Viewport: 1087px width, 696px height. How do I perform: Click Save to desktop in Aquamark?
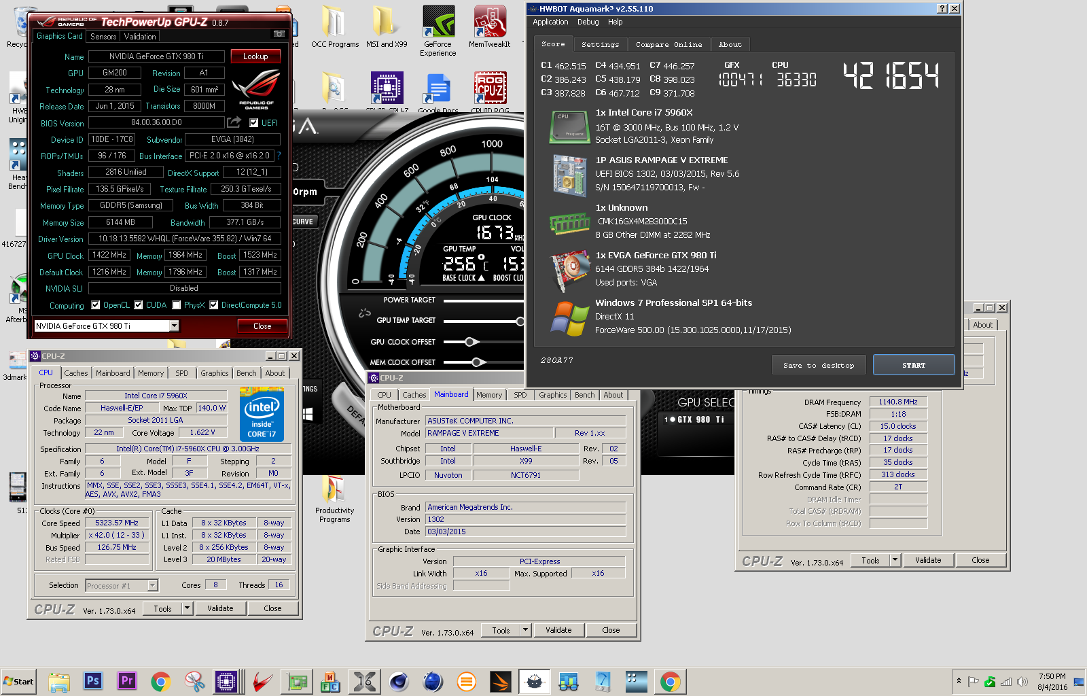tap(819, 365)
